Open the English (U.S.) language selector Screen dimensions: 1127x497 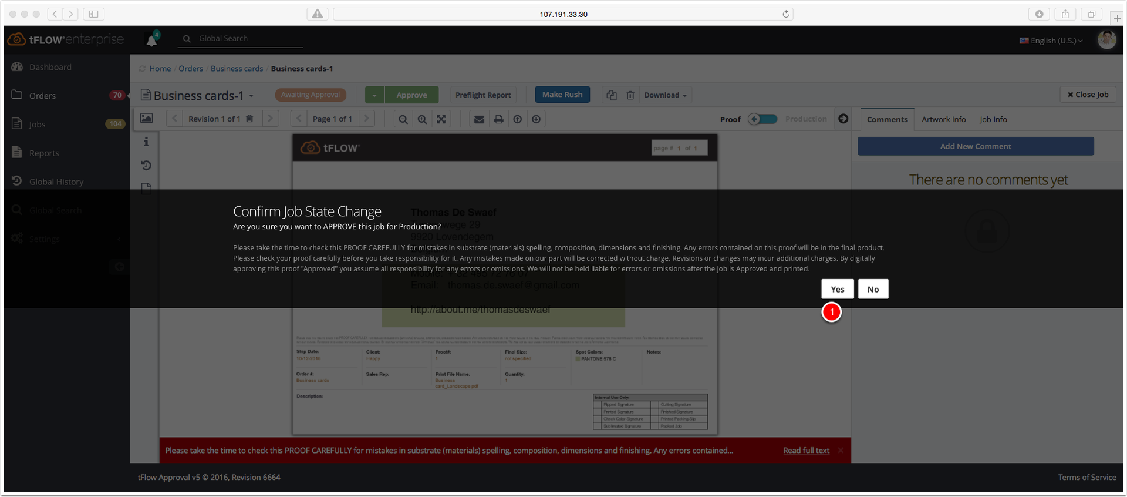click(1051, 41)
